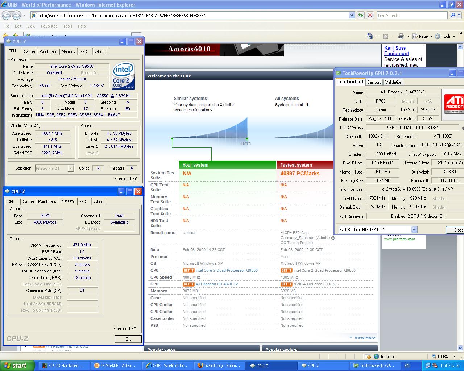Open the Processor #1 selection dropdown in CPU-Z
The height and width of the screenshot is (371, 464).
point(71,168)
